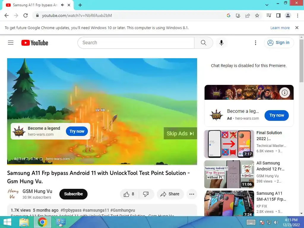
Task: Open the #samsunga11 hashtag
Action: pyautogui.click(x=96, y=210)
